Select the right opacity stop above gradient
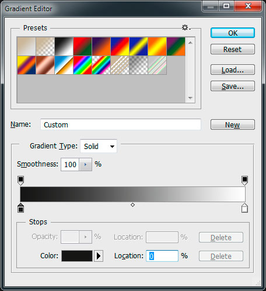This screenshot has height=291, width=266. click(244, 181)
